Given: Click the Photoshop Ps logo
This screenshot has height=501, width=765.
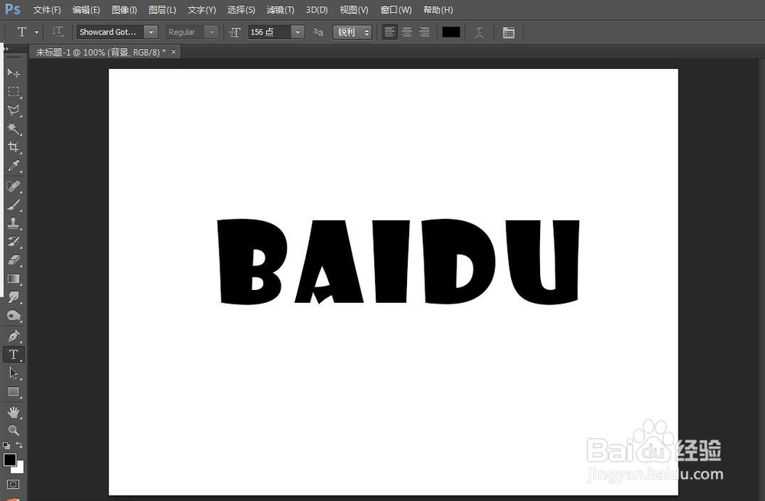Looking at the screenshot, I should click(x=12, y=9).
